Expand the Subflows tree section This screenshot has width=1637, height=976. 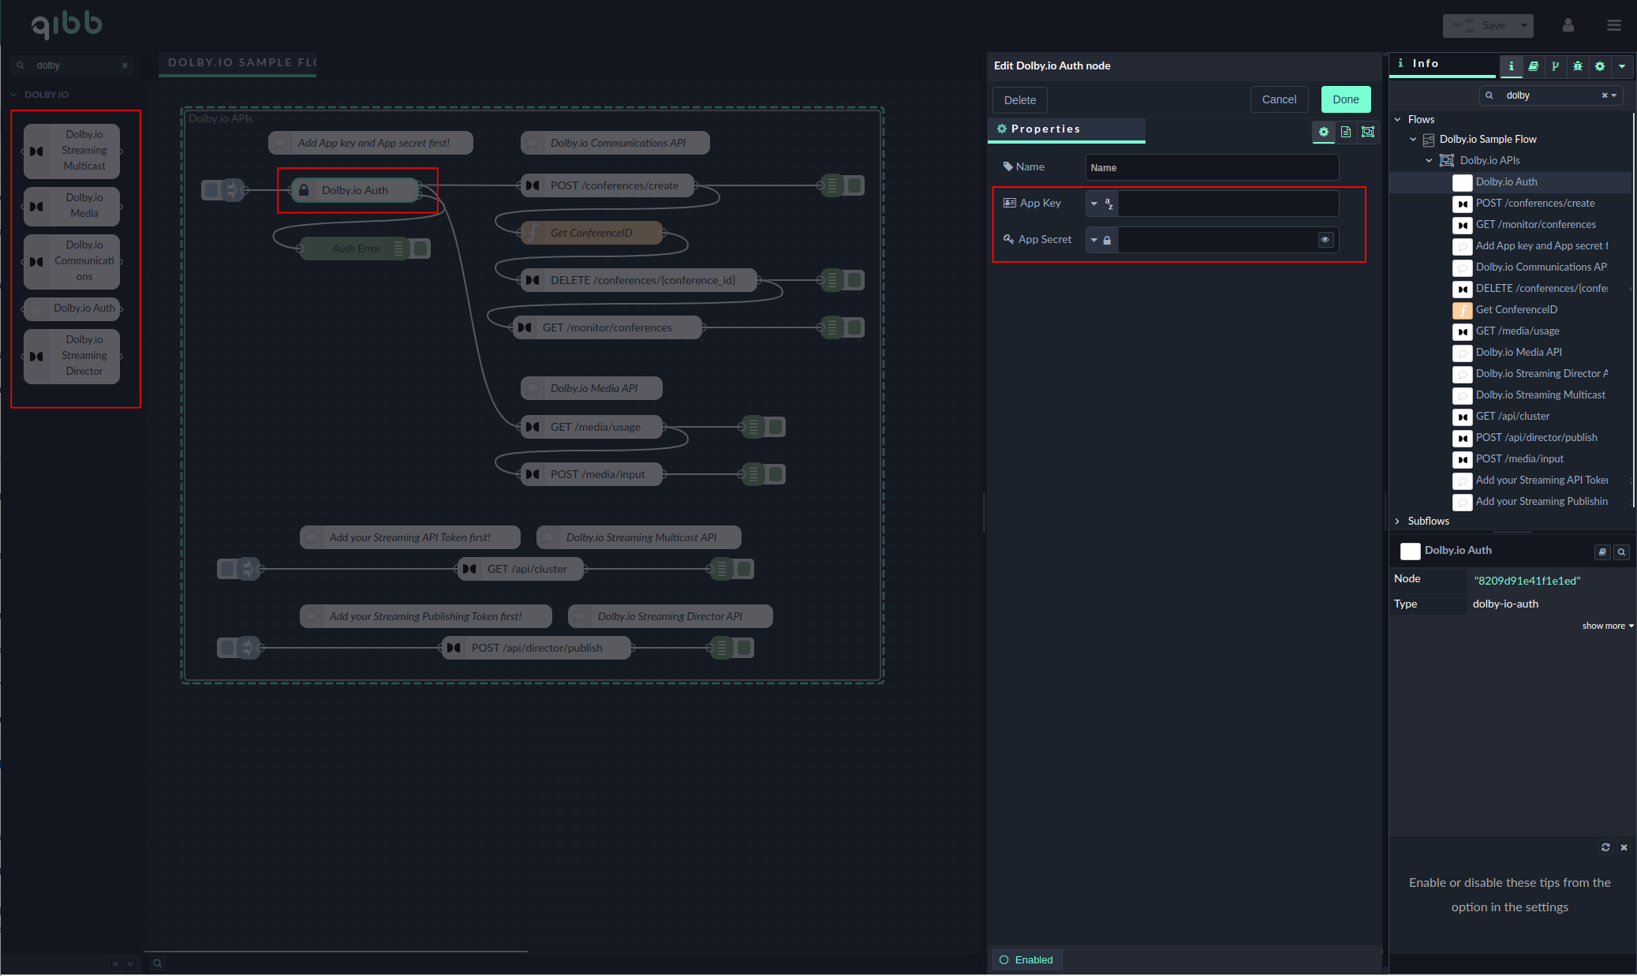(x=1397, y=521)
